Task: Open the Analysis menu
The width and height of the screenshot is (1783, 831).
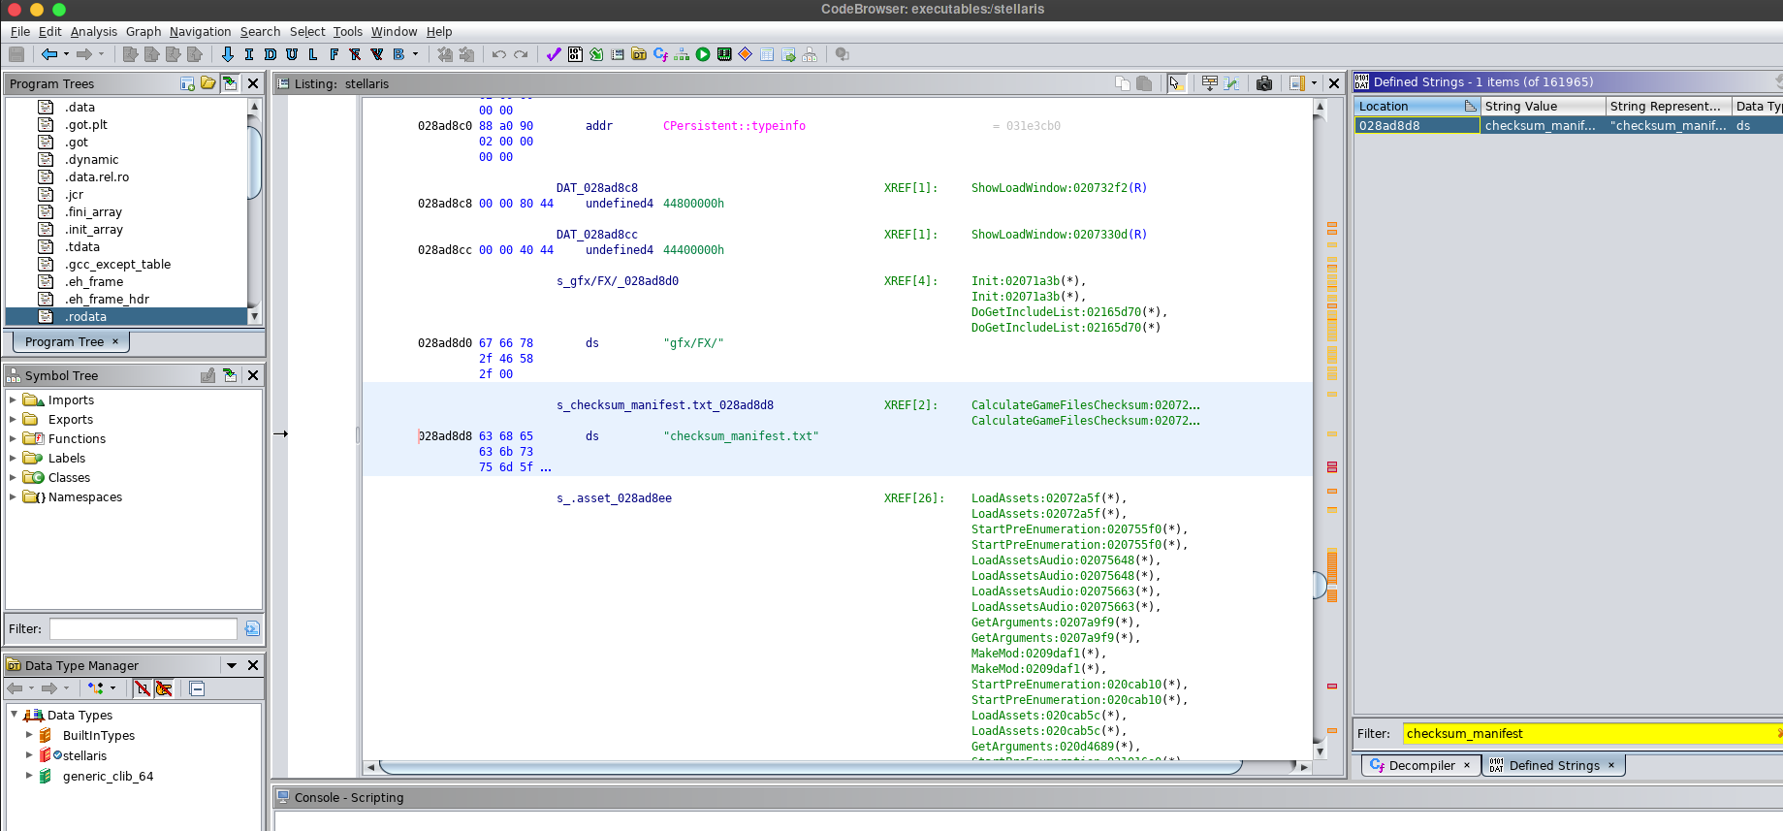Action: coord(93,31)
